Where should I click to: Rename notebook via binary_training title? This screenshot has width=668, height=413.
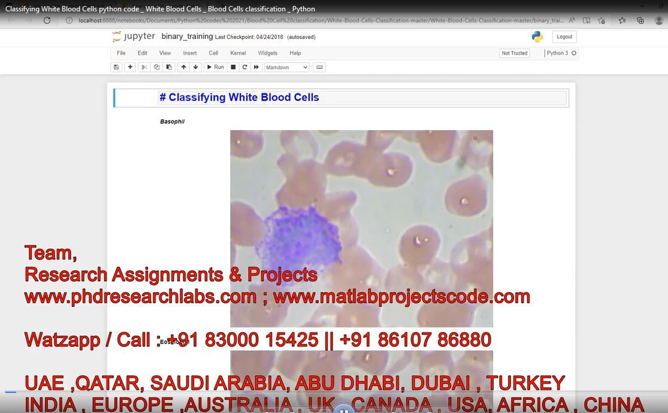[187, 37]
